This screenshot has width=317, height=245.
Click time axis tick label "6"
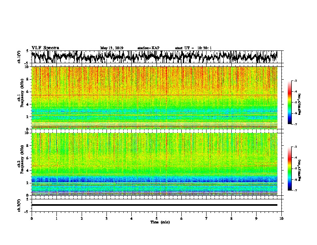181,219
